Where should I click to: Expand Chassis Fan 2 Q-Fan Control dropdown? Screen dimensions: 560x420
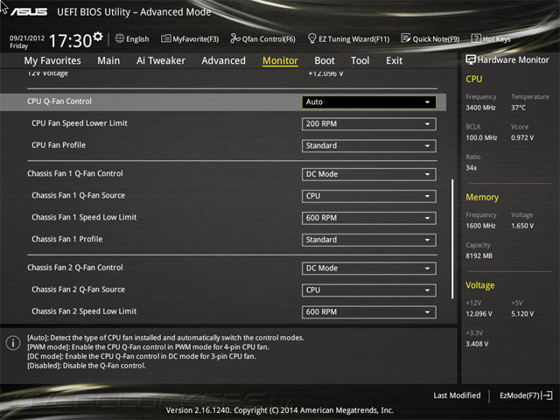tap(368, 269)
